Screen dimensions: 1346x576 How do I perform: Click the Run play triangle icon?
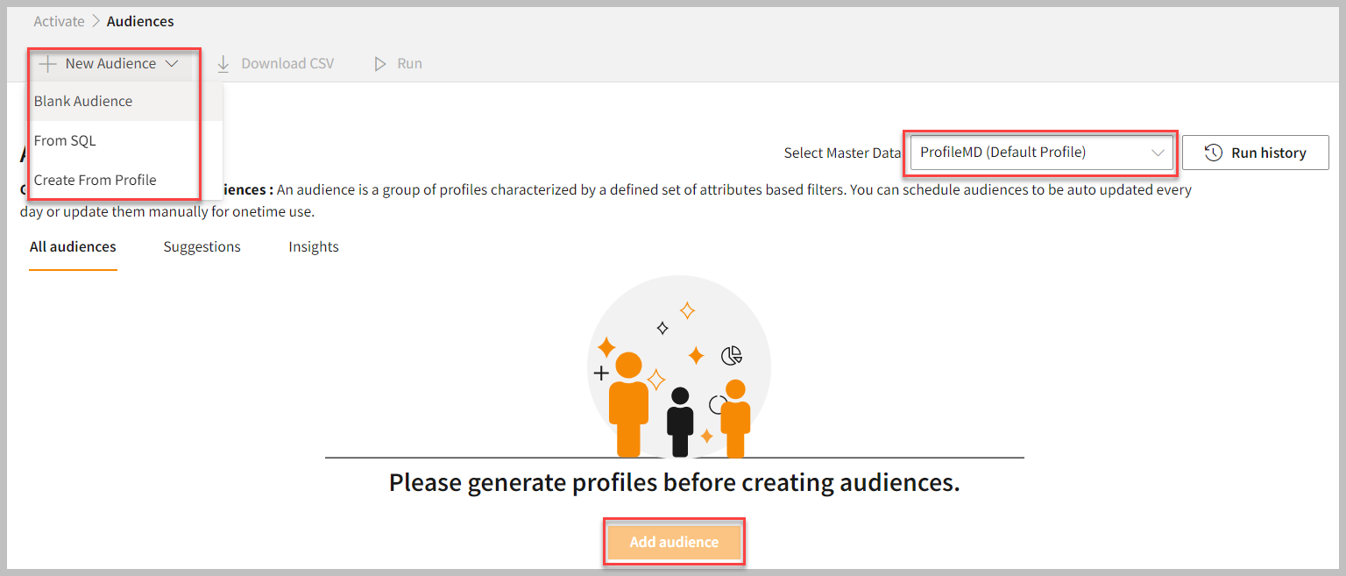point(380,64)
